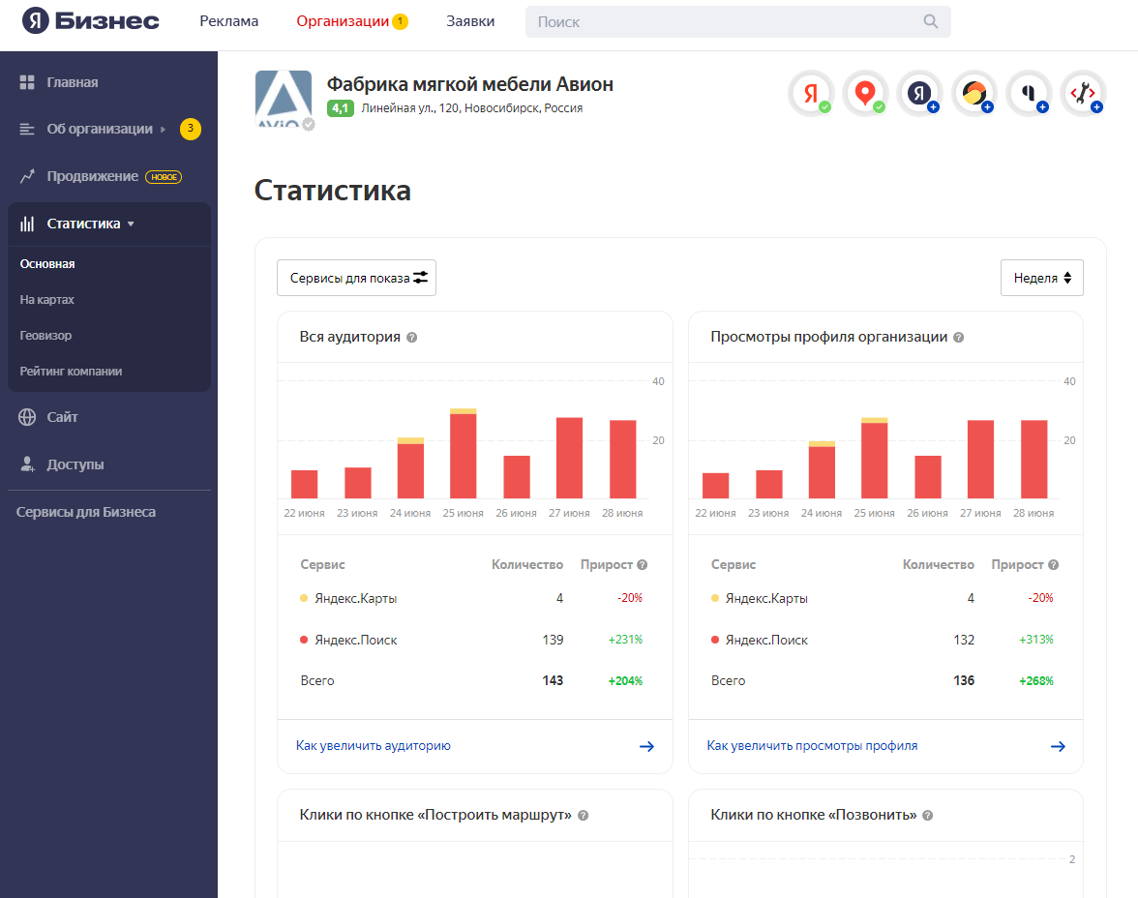Open Сервисы для Бизнеса link

pyautogui.click(x=85, y=512)
